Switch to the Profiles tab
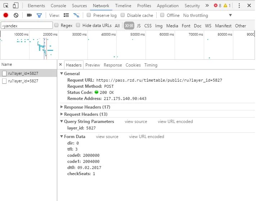The height and width of the screenshot is (201, 256). (x=144, y=6)
